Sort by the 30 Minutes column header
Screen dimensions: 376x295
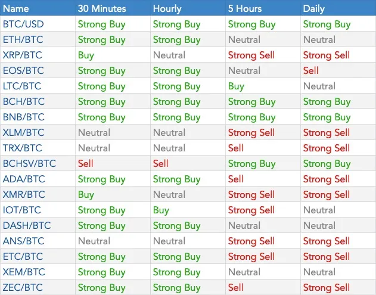[x=102, y=8]
